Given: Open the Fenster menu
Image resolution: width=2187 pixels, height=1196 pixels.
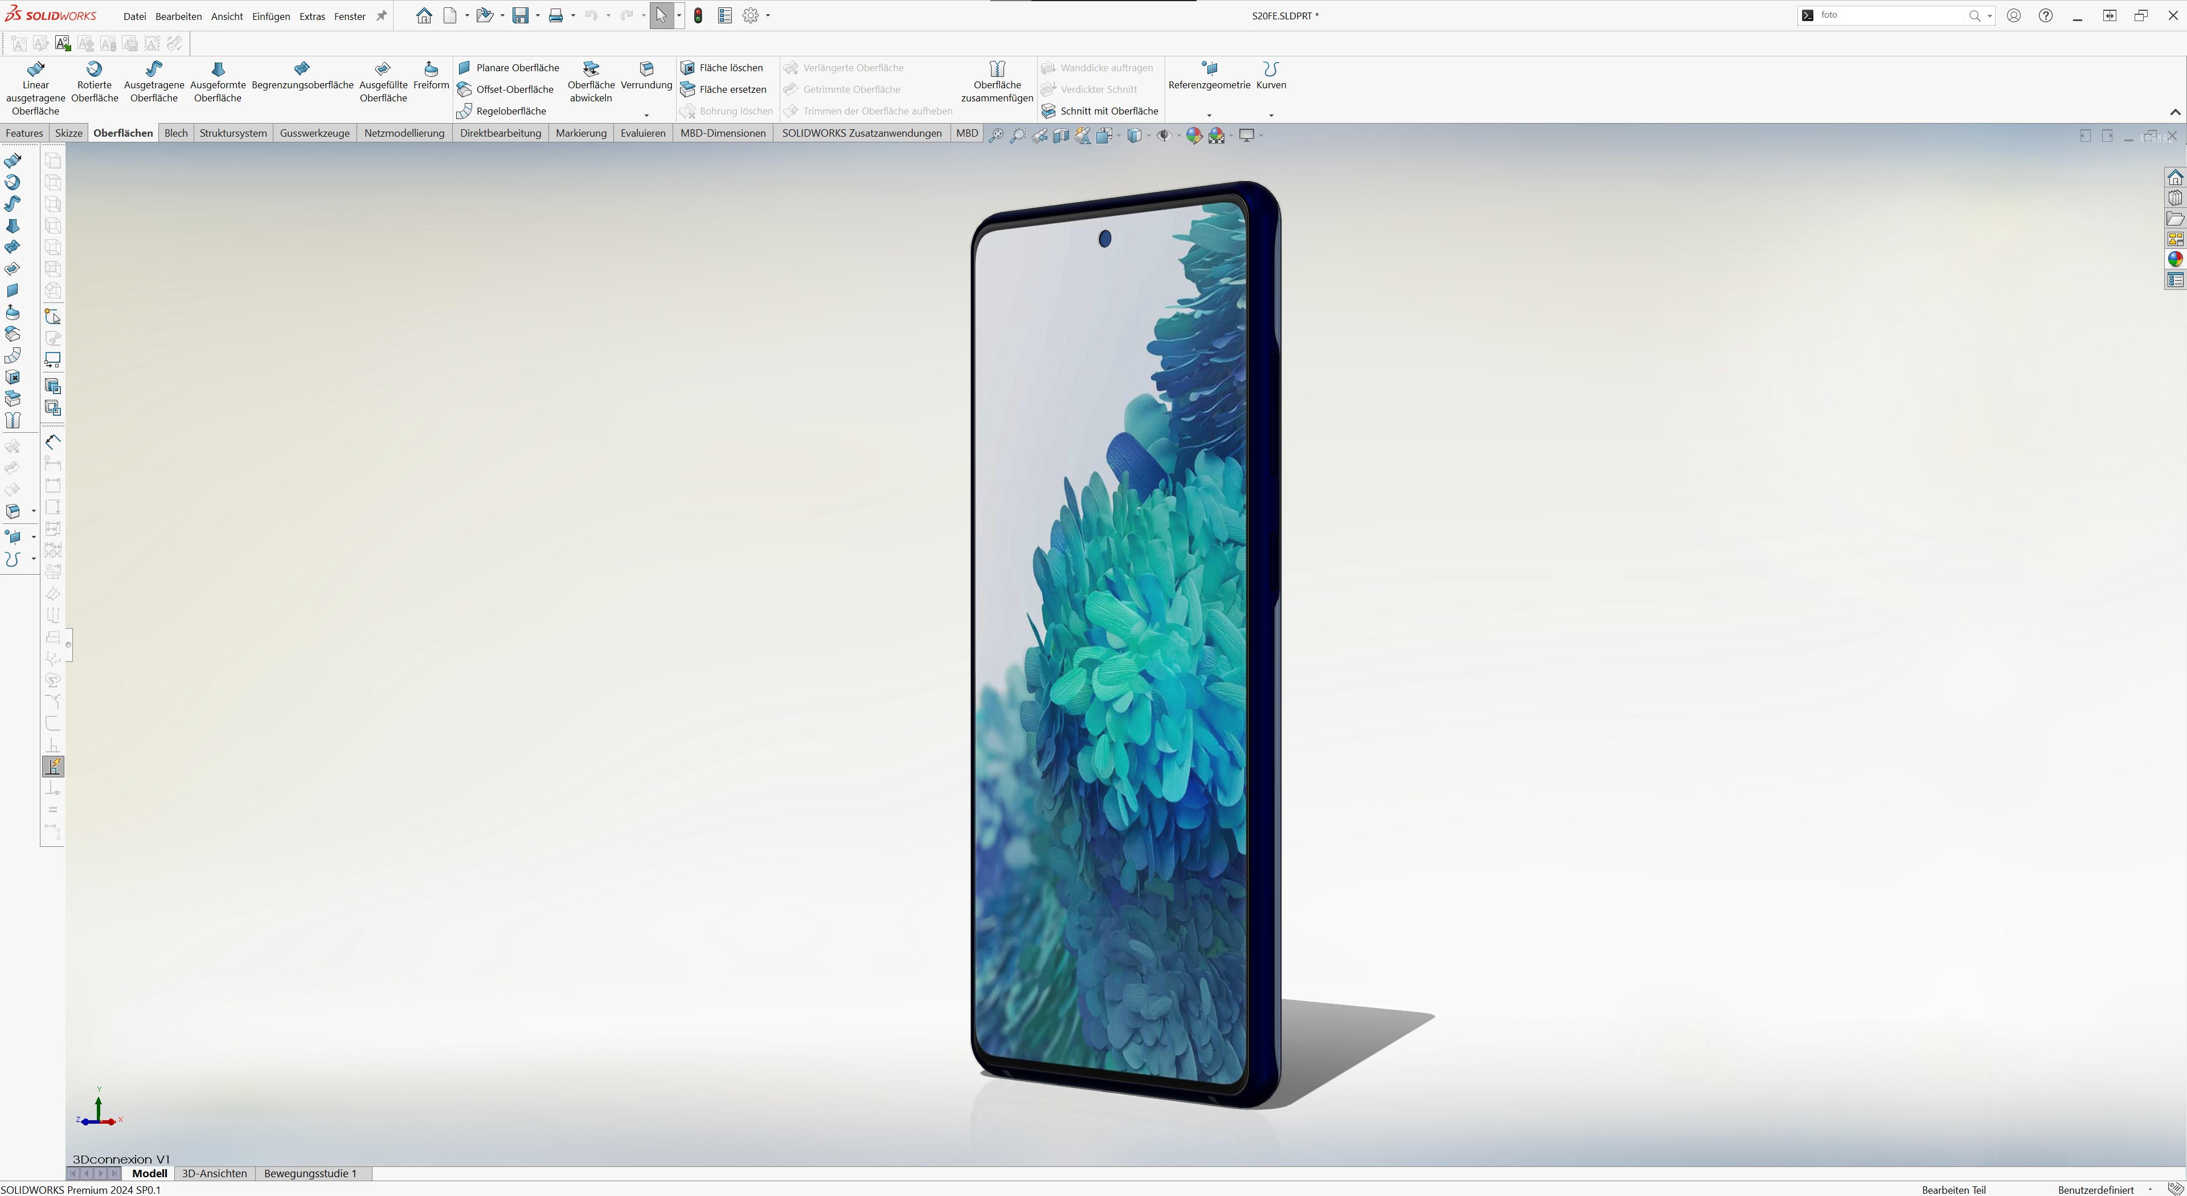Looking at the screenshot, I should (x=350, y=16).
